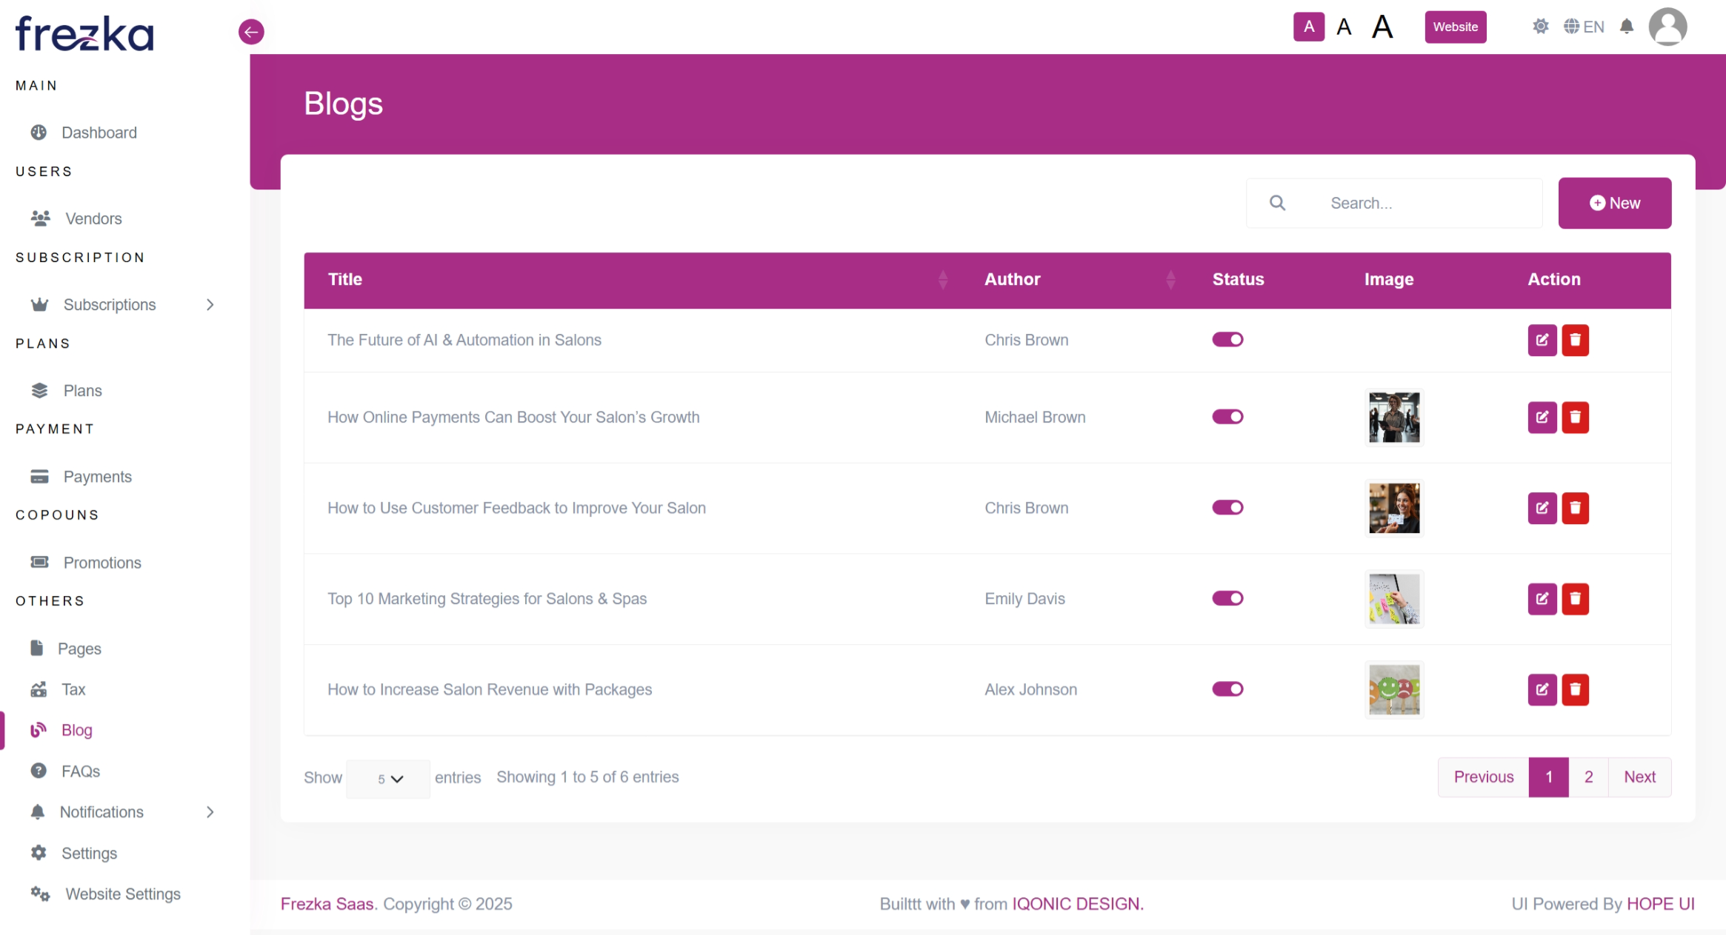The width and height of the screenshot is (1726, 935).
Task: Go to page 2 of entries
Action: [1588, 777]
